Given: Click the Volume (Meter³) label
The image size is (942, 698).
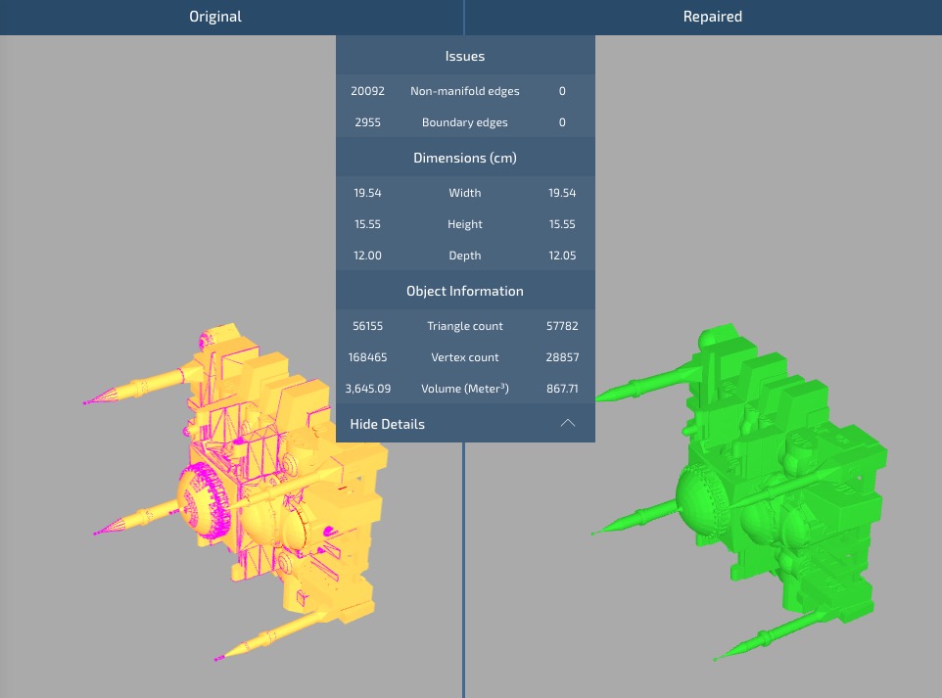Looking at the screenshot, I should 465,389.
